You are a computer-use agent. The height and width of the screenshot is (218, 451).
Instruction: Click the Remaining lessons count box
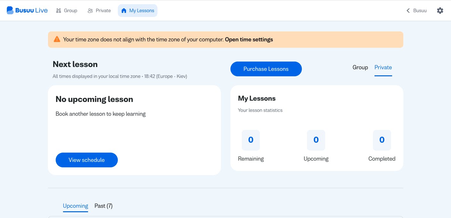tap(251, 140)
